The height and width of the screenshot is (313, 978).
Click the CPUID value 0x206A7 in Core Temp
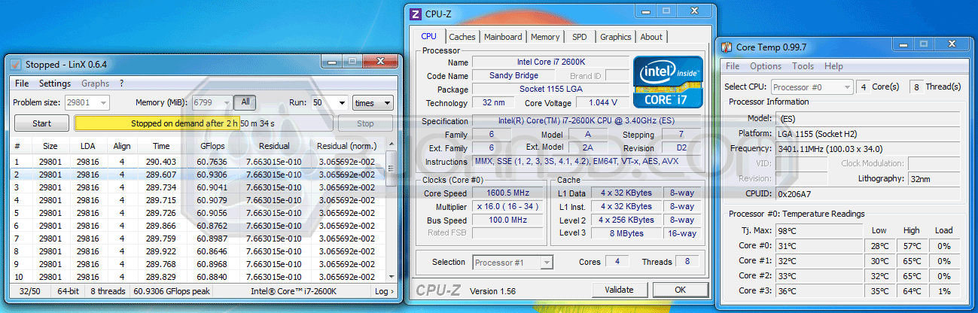coord(869,194)
